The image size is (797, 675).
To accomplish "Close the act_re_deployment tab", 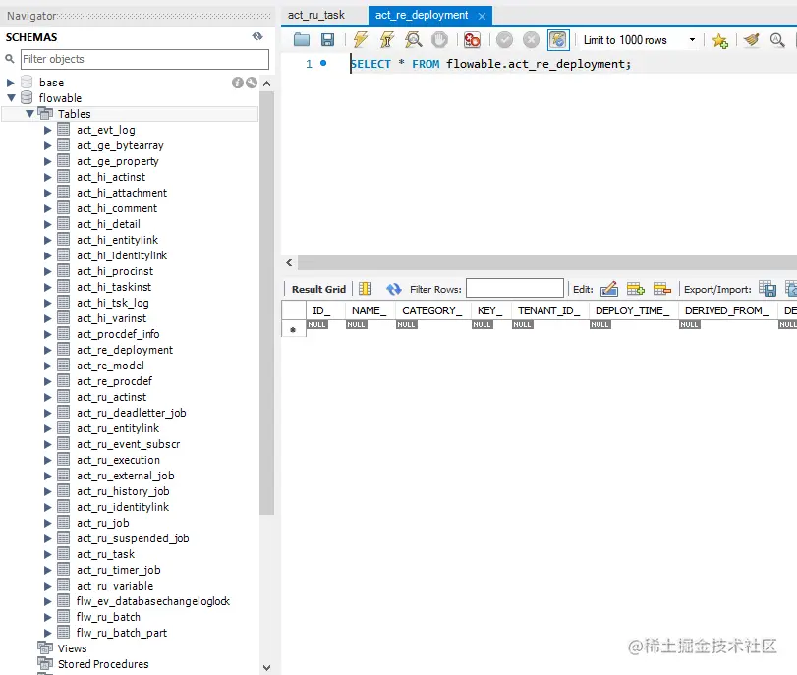I will coord(481,15).
